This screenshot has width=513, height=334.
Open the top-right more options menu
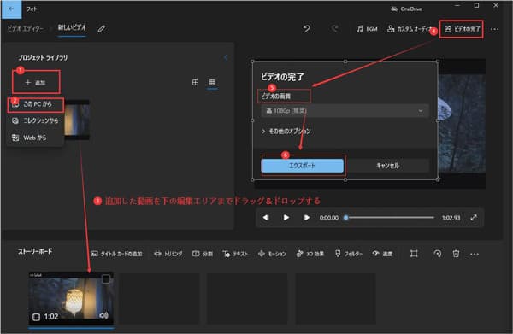click(x=495, y=29)
